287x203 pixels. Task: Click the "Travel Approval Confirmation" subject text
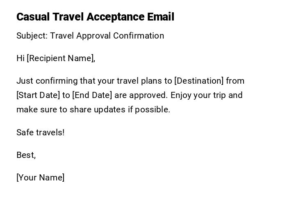point(107,36)
